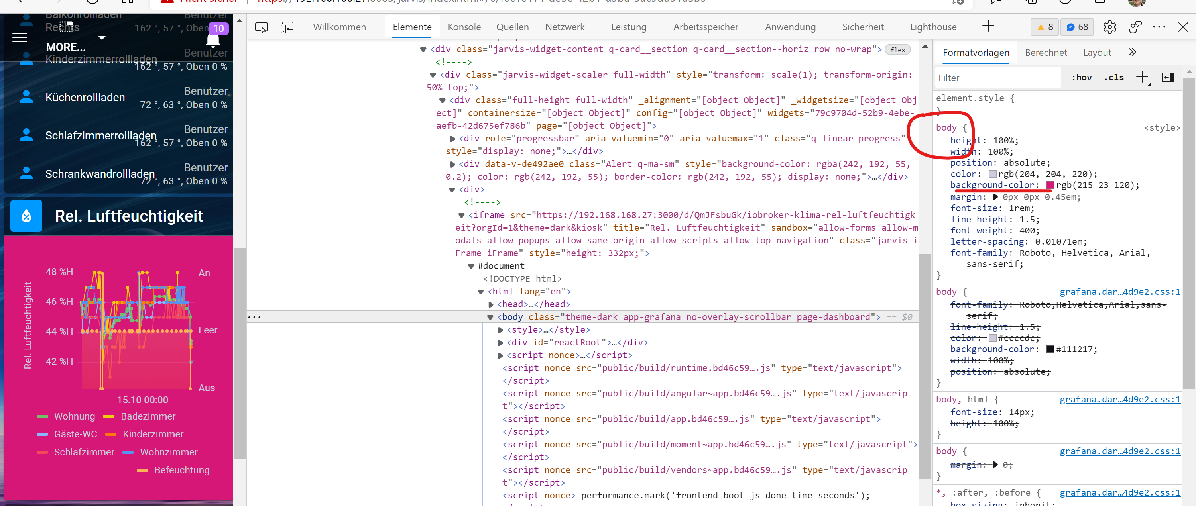Click the humidity drop icon
This screenshot has width=1196, height=506.
tap(26, 216)
